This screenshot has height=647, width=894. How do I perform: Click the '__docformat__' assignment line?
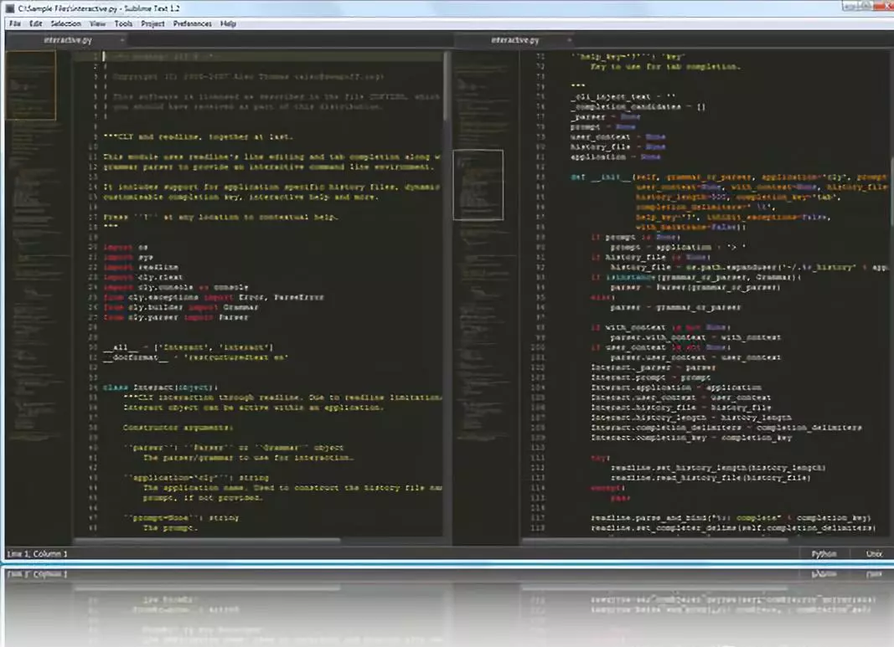(x=195, y=357)
